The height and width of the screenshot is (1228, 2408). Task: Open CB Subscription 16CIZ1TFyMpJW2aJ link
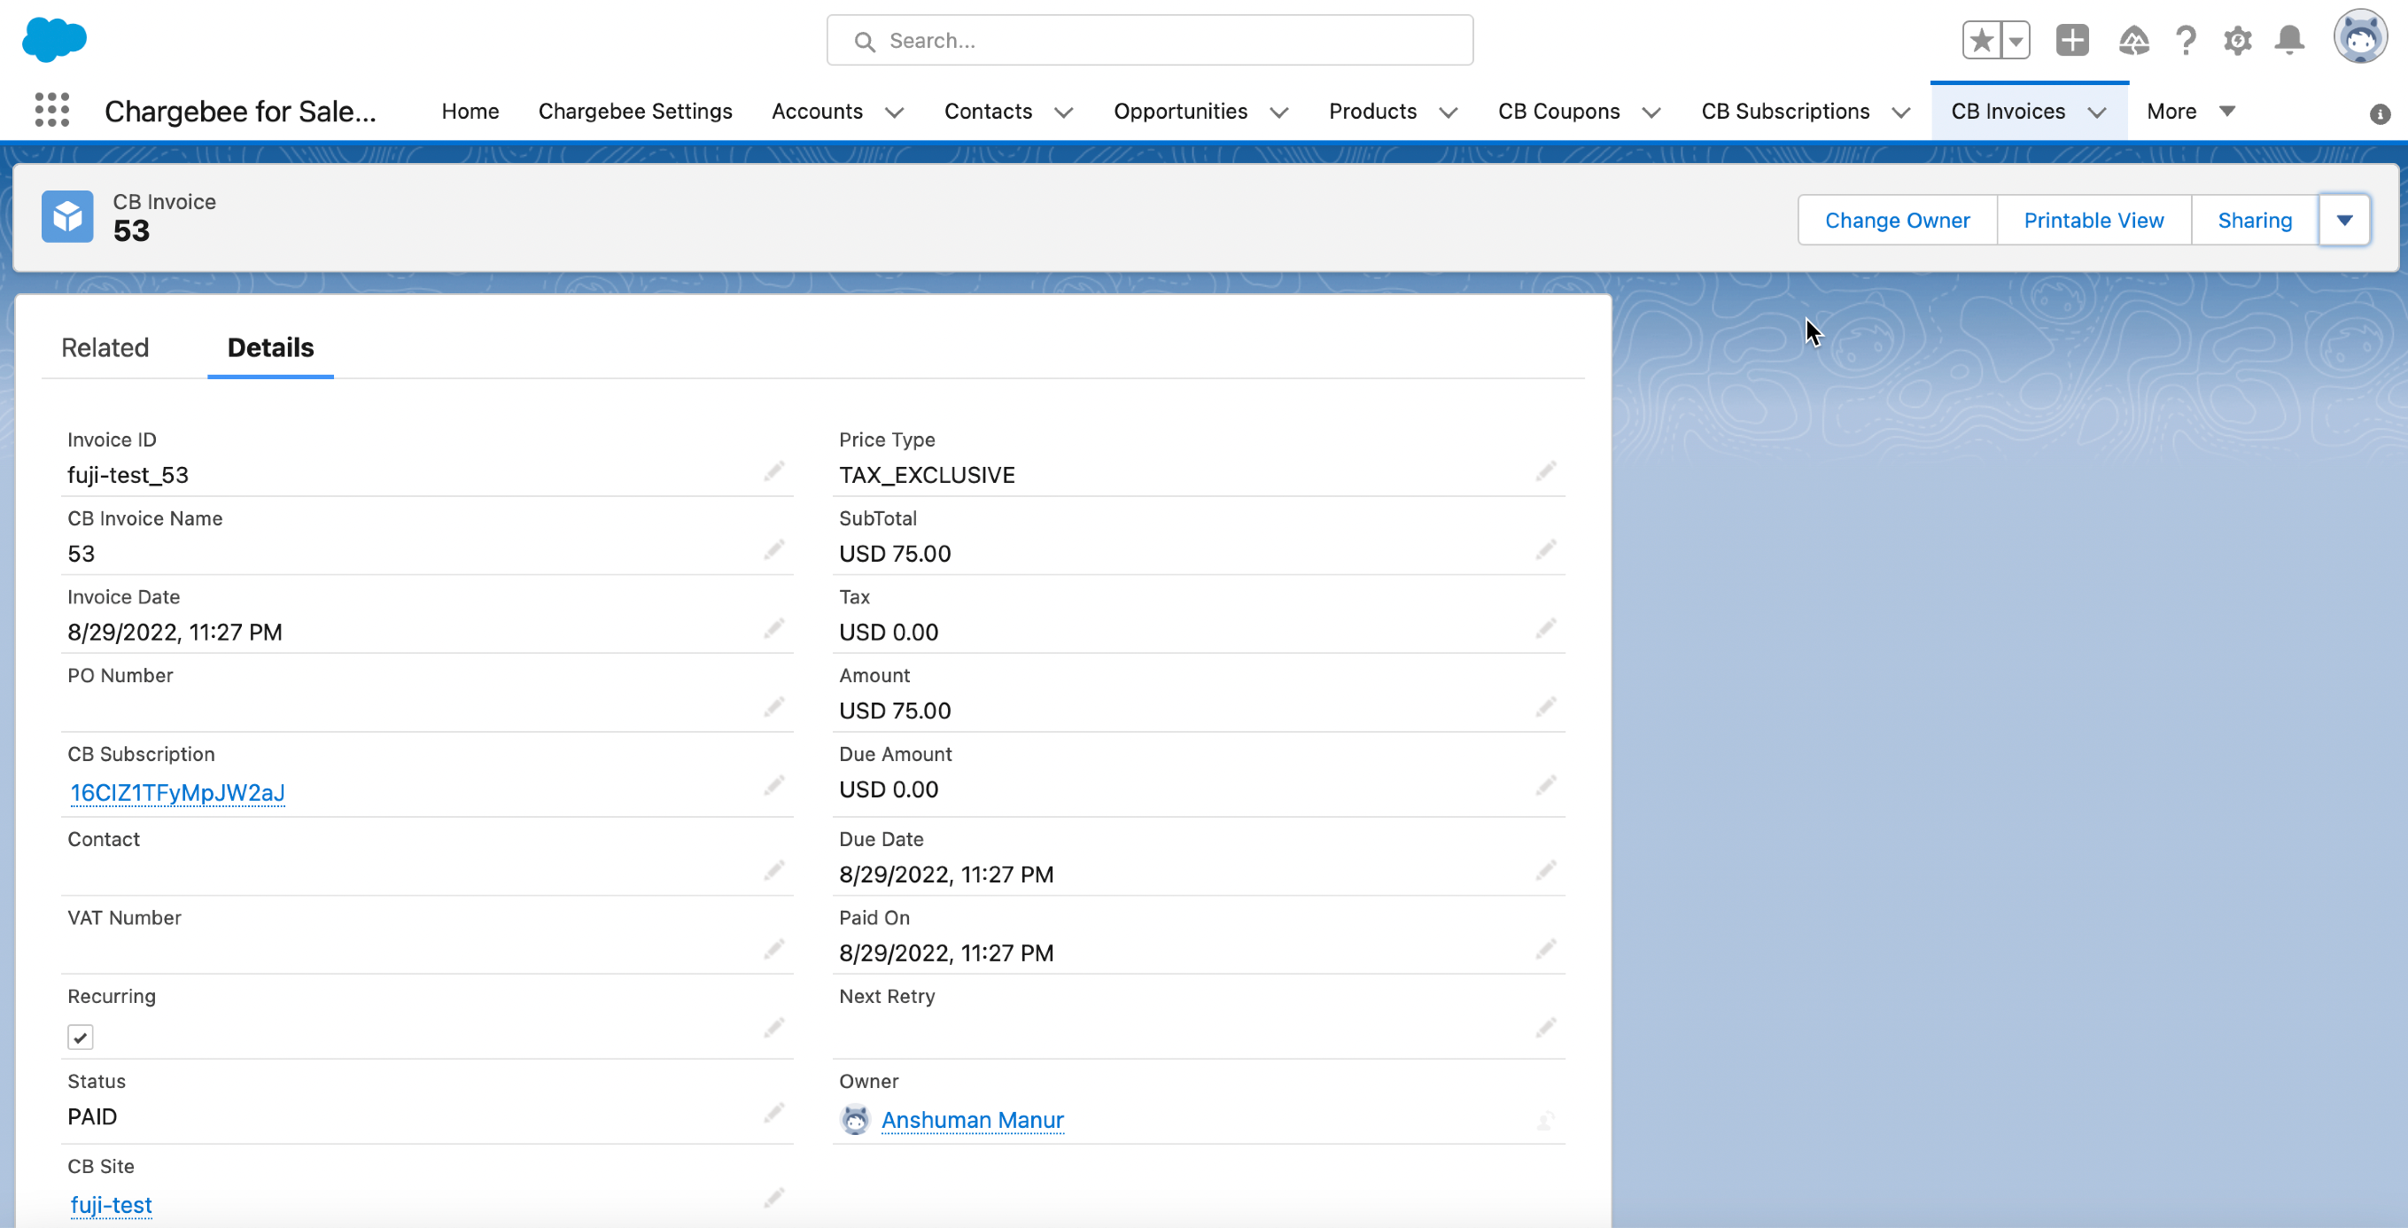coord(177,792)
